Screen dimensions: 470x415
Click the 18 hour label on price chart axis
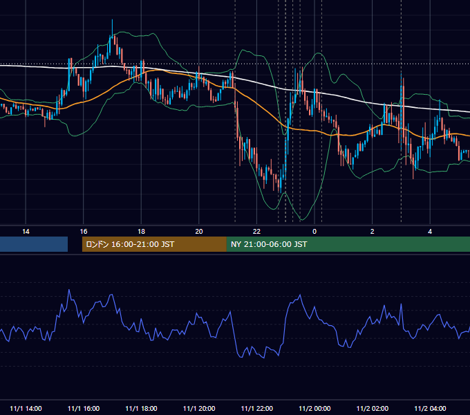[141, 232]
